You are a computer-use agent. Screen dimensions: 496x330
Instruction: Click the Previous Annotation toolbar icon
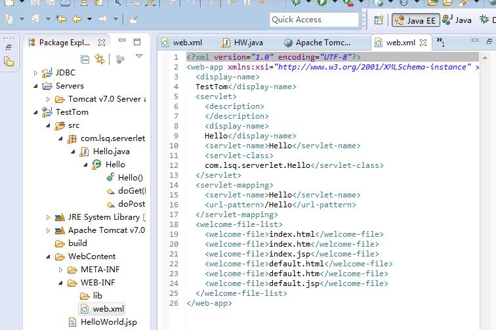[35, 19]
